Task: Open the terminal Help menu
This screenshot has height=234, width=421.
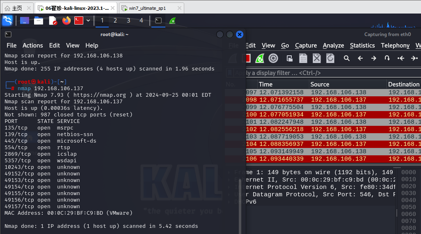Action: tap(92, 45)
